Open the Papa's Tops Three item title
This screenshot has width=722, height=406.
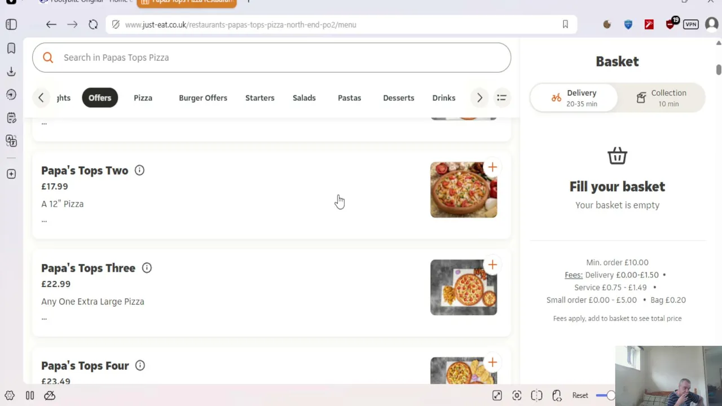88,268
